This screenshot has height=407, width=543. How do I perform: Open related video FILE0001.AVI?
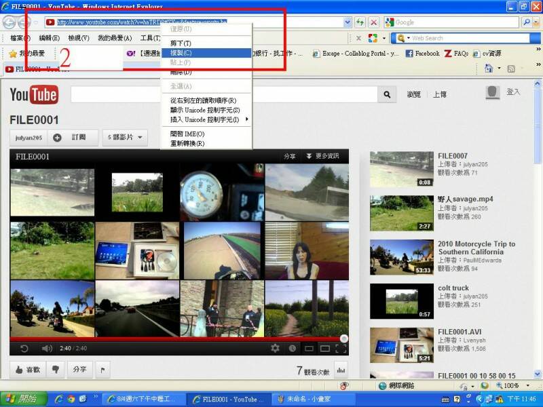tap(460, 332)
